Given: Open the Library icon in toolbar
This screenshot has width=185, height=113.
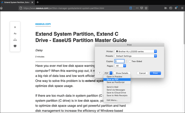Looking at the screenshot, I should (166, 8).
